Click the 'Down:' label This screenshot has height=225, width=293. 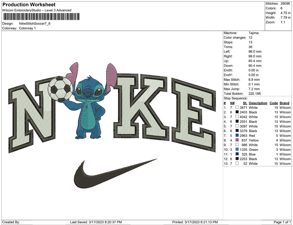[x=228, y=66]
